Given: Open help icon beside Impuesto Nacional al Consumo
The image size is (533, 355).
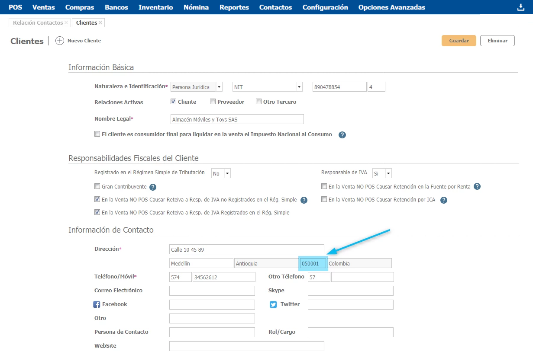Looking at the screenshot, I should (342, 135).
